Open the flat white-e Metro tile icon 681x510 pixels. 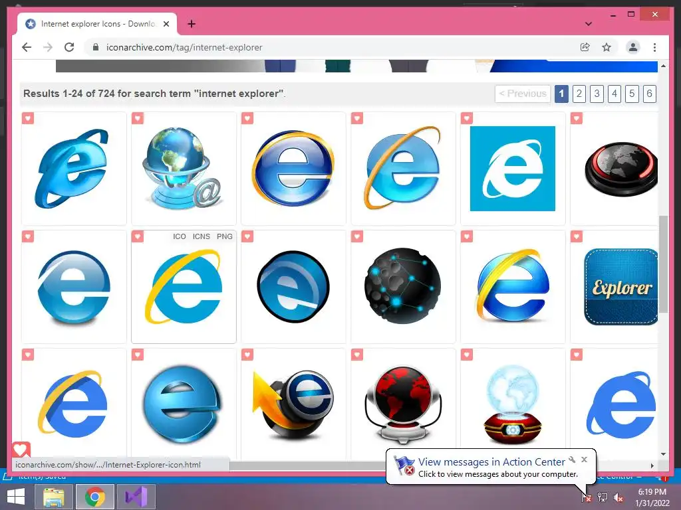[x=513, y=169]
